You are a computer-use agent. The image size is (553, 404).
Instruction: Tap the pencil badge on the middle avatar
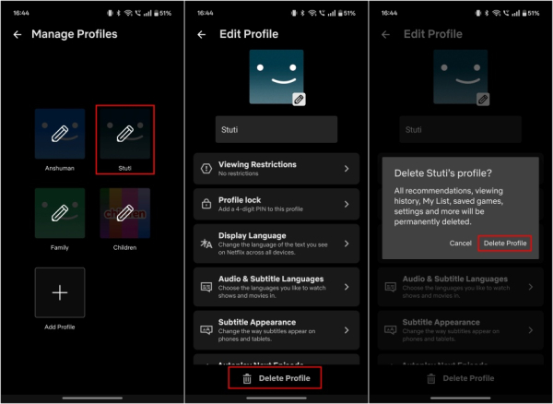point(299,99)
